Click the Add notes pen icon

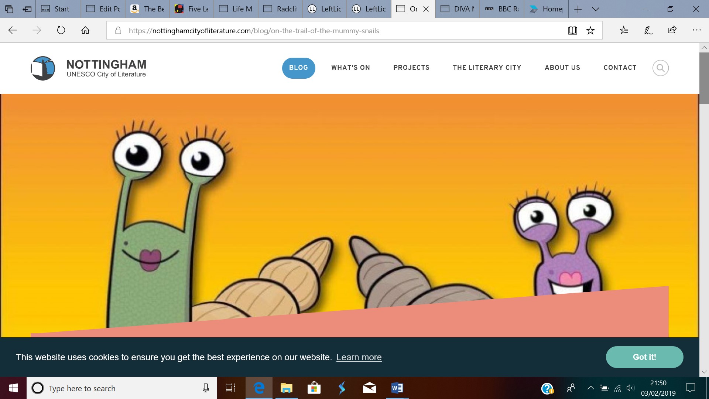(648, 30)
